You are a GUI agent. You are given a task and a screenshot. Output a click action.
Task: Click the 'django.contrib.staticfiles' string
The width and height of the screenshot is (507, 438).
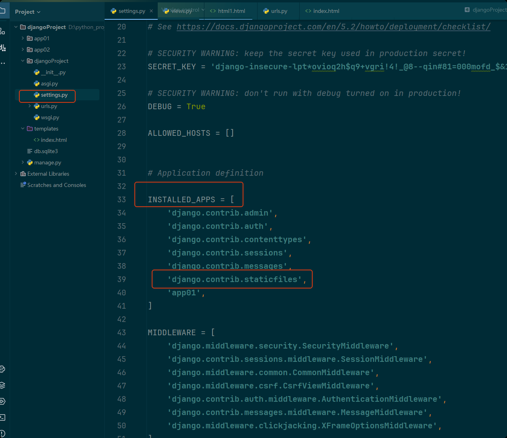[235, 279]
